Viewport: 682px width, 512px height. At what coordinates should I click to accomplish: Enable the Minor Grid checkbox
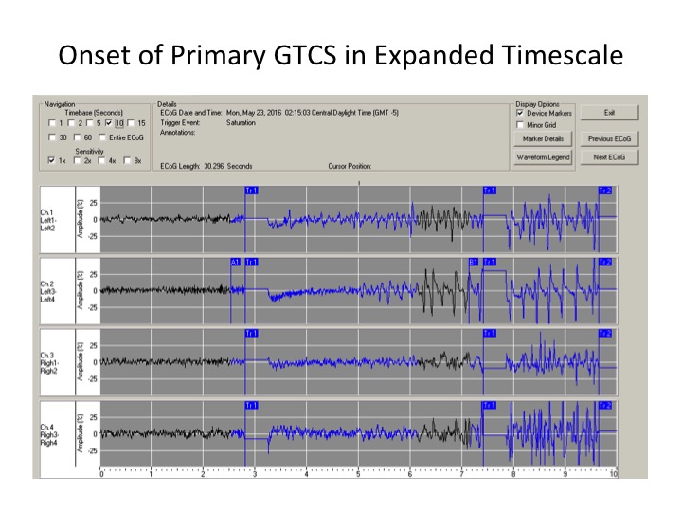(x=520, y=124)
